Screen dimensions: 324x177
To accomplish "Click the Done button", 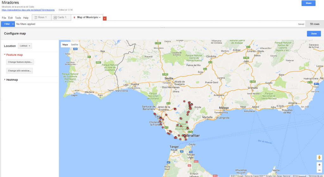I will [x=314, y=34].
